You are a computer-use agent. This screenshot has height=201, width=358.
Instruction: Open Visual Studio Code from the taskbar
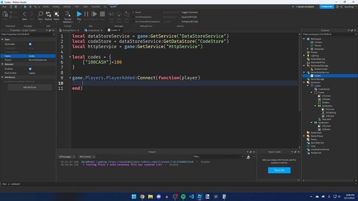click(x=191, y=197)
